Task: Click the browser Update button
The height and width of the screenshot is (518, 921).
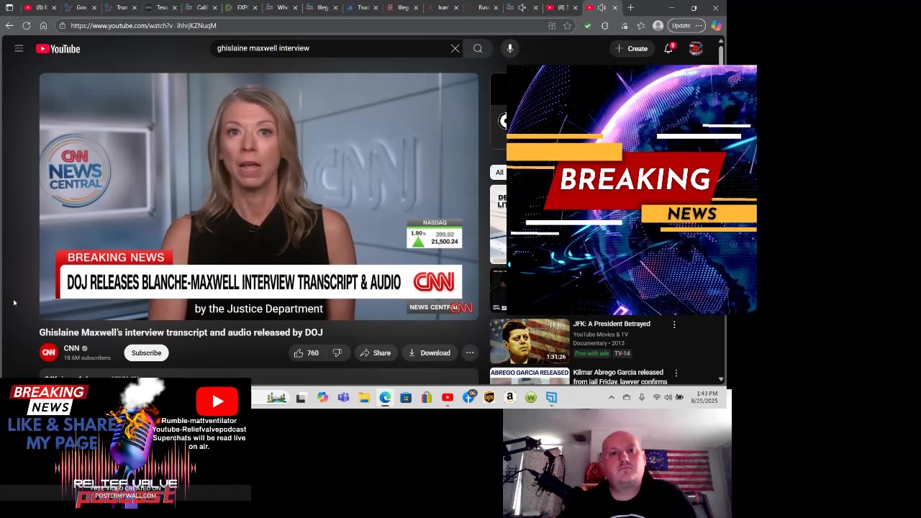Action: click(686, 25)
